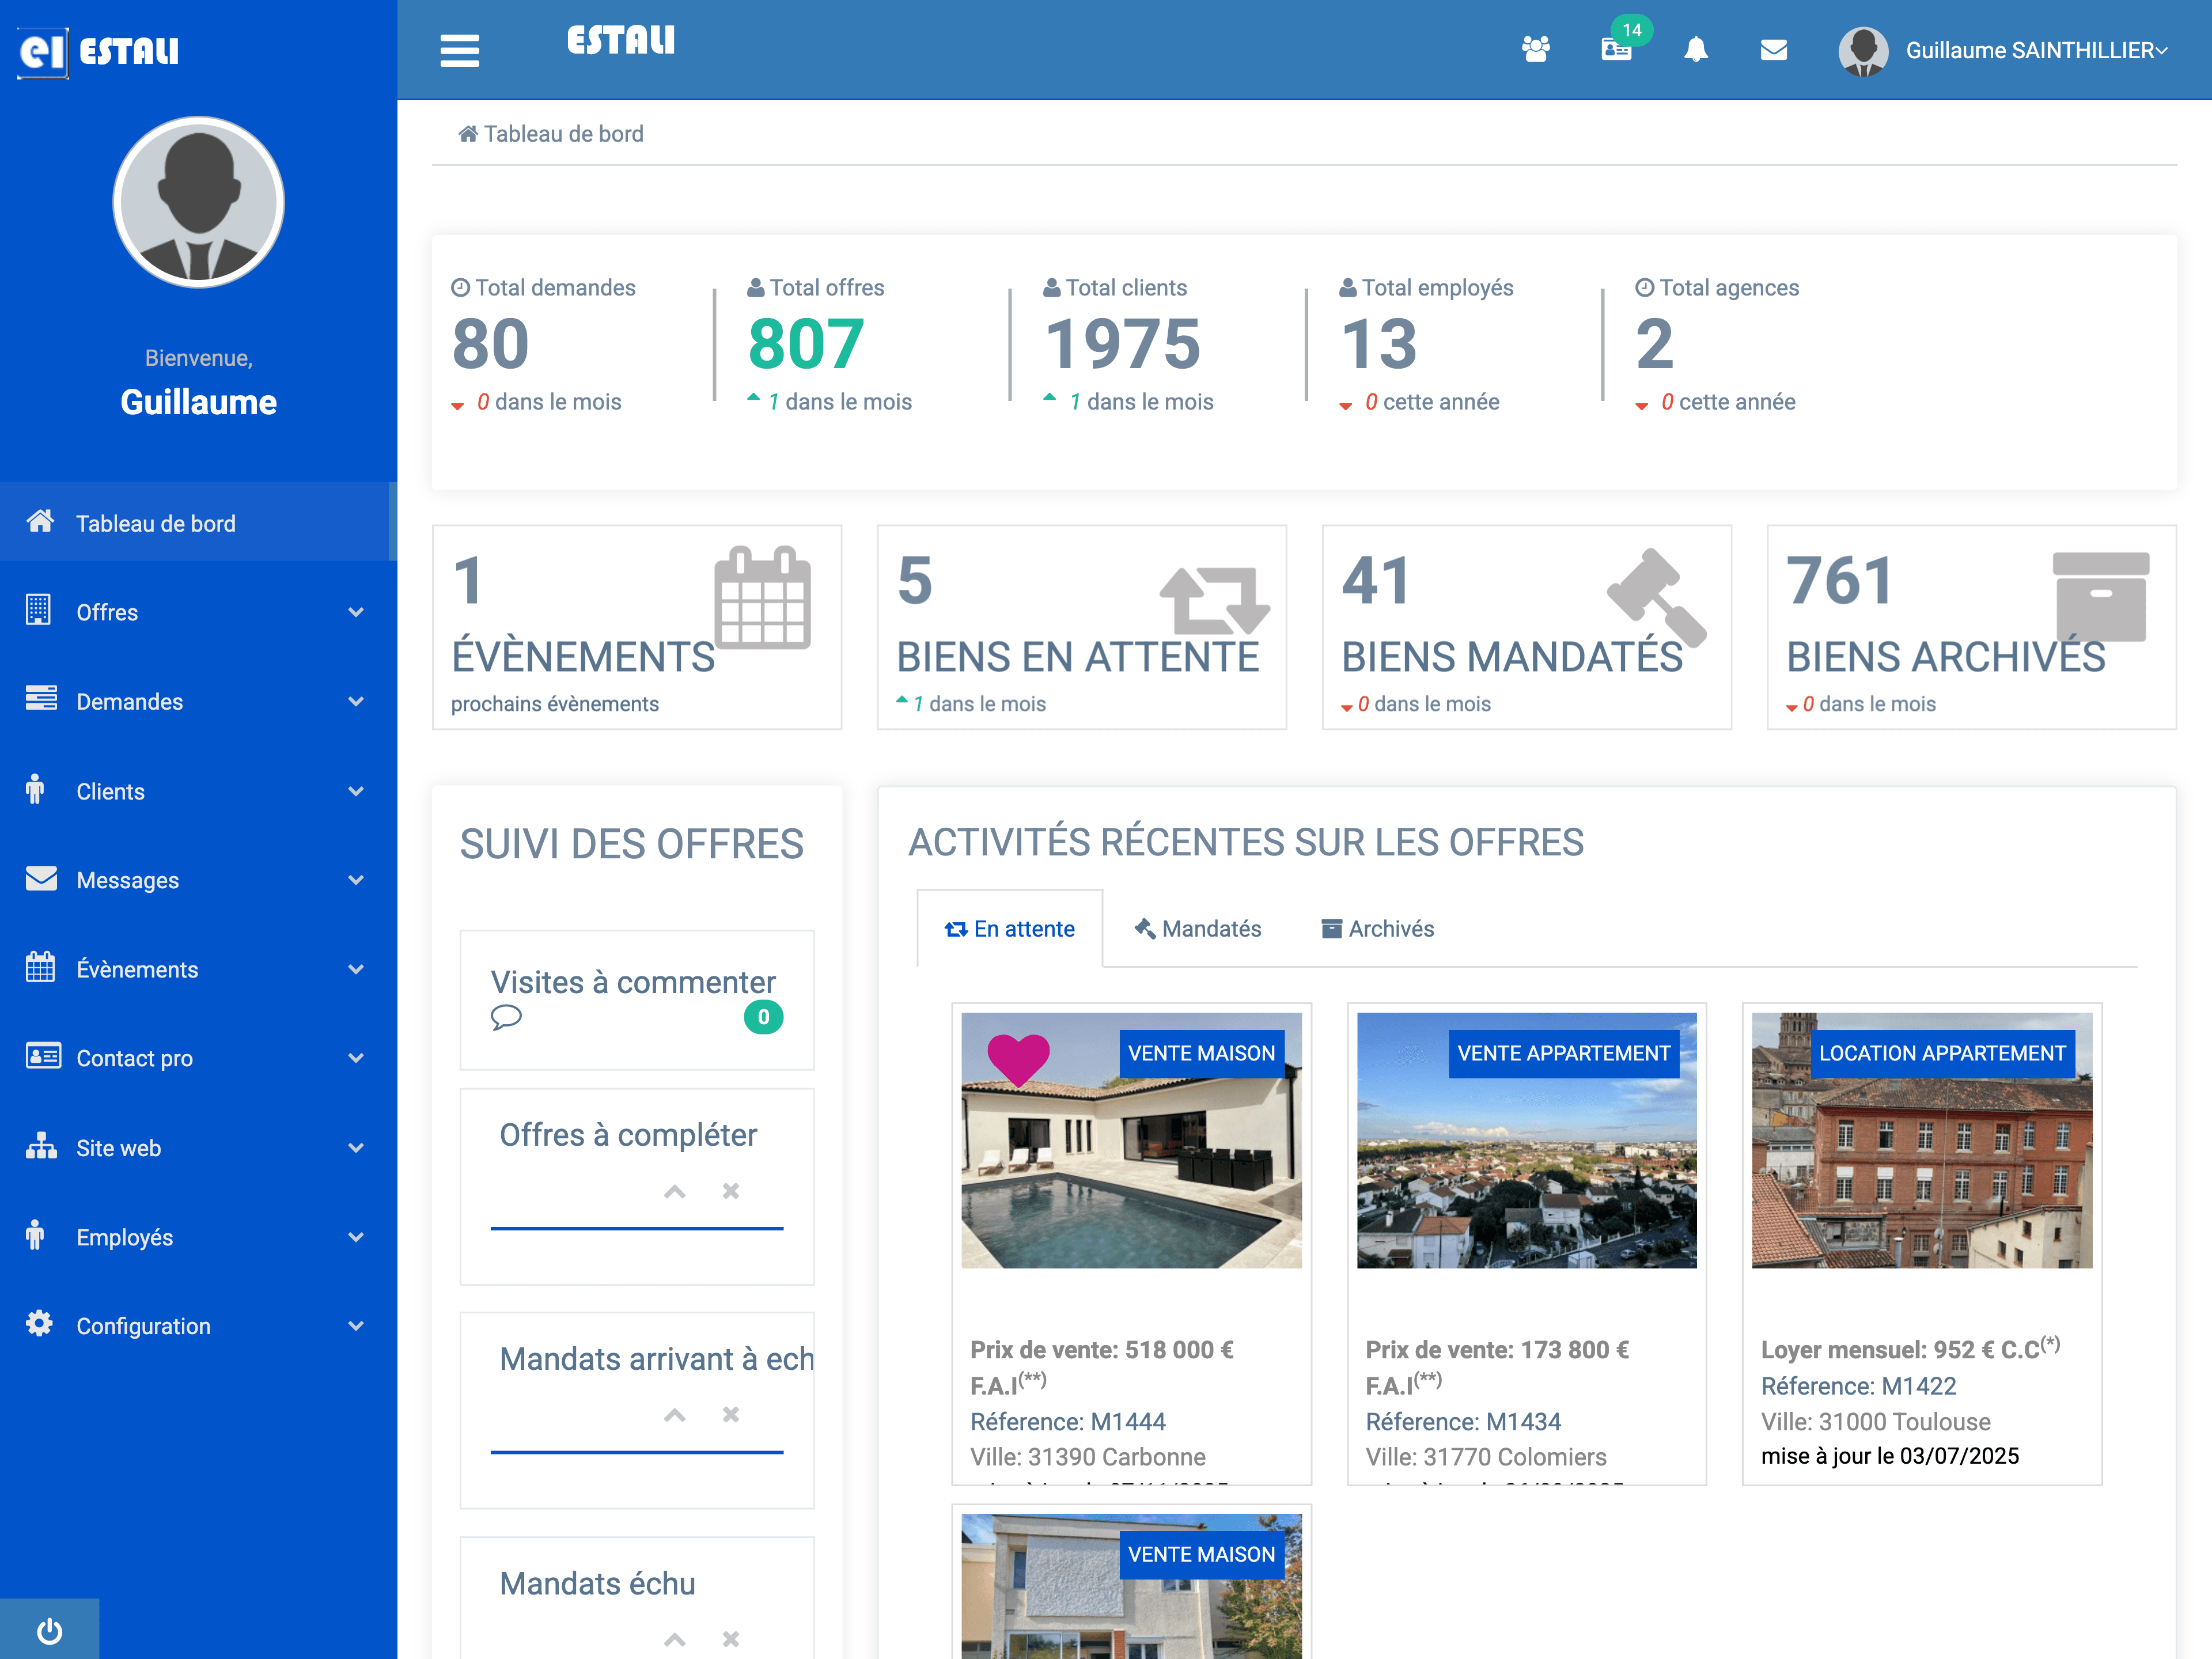This screenshot has width=2212, height=1659.
Task: Switch to the Mandatés tab
Action: 1197,928
